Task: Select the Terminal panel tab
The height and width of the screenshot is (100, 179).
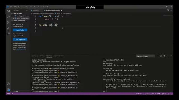Action: [49, 56]
